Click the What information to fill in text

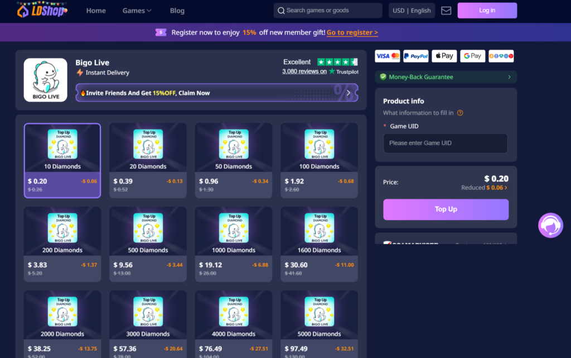tap(418, 113)
